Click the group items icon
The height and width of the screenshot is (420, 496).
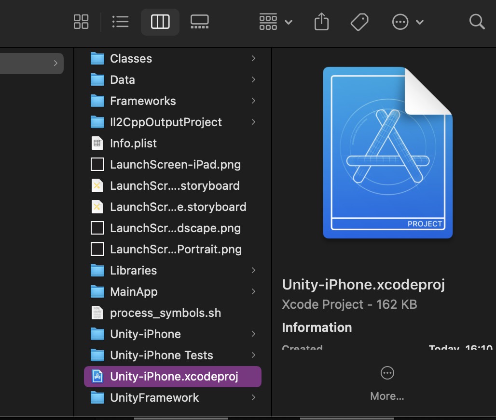[268, 22]
